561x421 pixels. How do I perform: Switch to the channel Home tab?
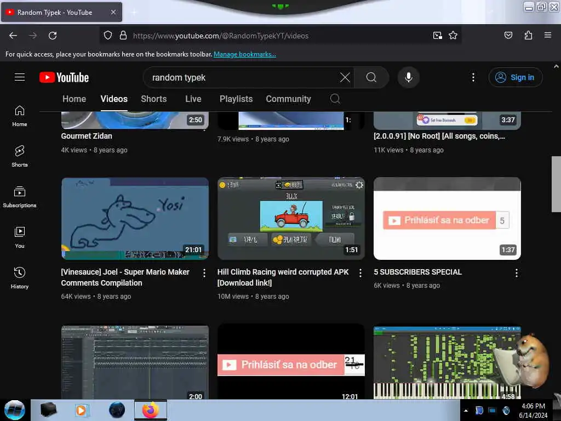tap(74, 99)
